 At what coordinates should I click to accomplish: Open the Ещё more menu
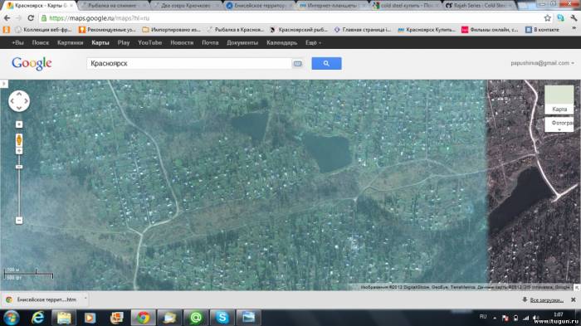click(x=313, y=42)
